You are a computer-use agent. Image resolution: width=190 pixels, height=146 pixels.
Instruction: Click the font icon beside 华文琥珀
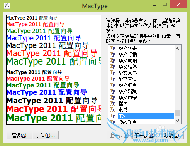[112, 60]
